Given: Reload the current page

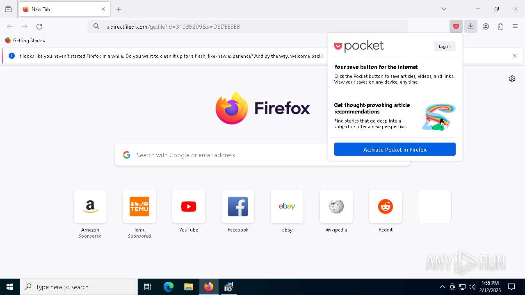Looking at the screenshot, I should coord(39,27).
